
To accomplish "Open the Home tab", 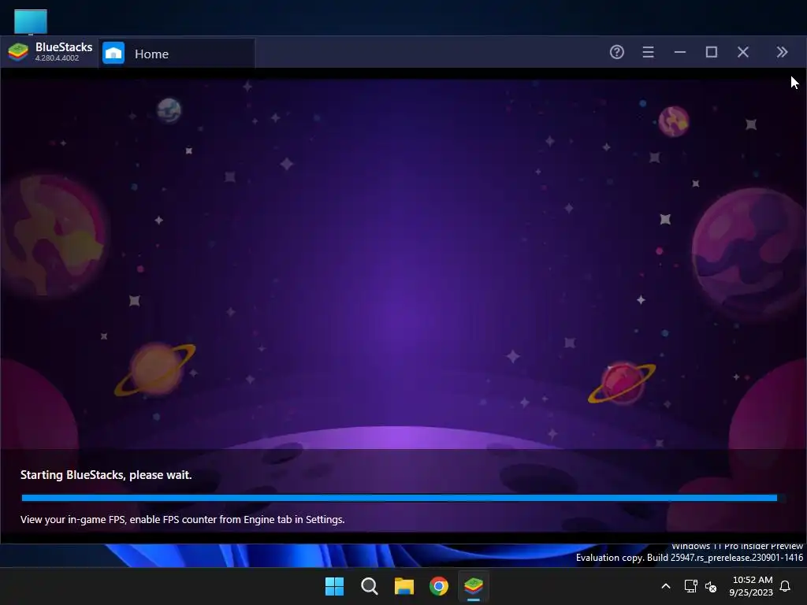I will (x=176, y=54).
